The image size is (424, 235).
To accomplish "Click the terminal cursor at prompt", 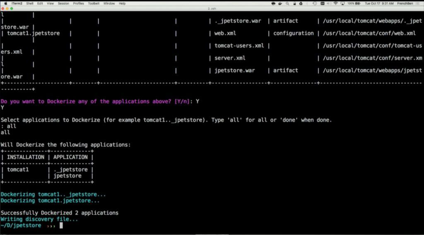I will pyautogui.click(x=61, y=225).
